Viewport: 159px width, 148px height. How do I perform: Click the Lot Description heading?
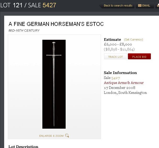coord(23,147)
